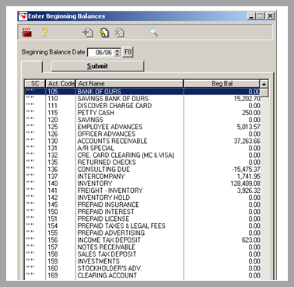294x287 pixels.
Task: Click the scrollbar up arrow in list
Action: 264,84
